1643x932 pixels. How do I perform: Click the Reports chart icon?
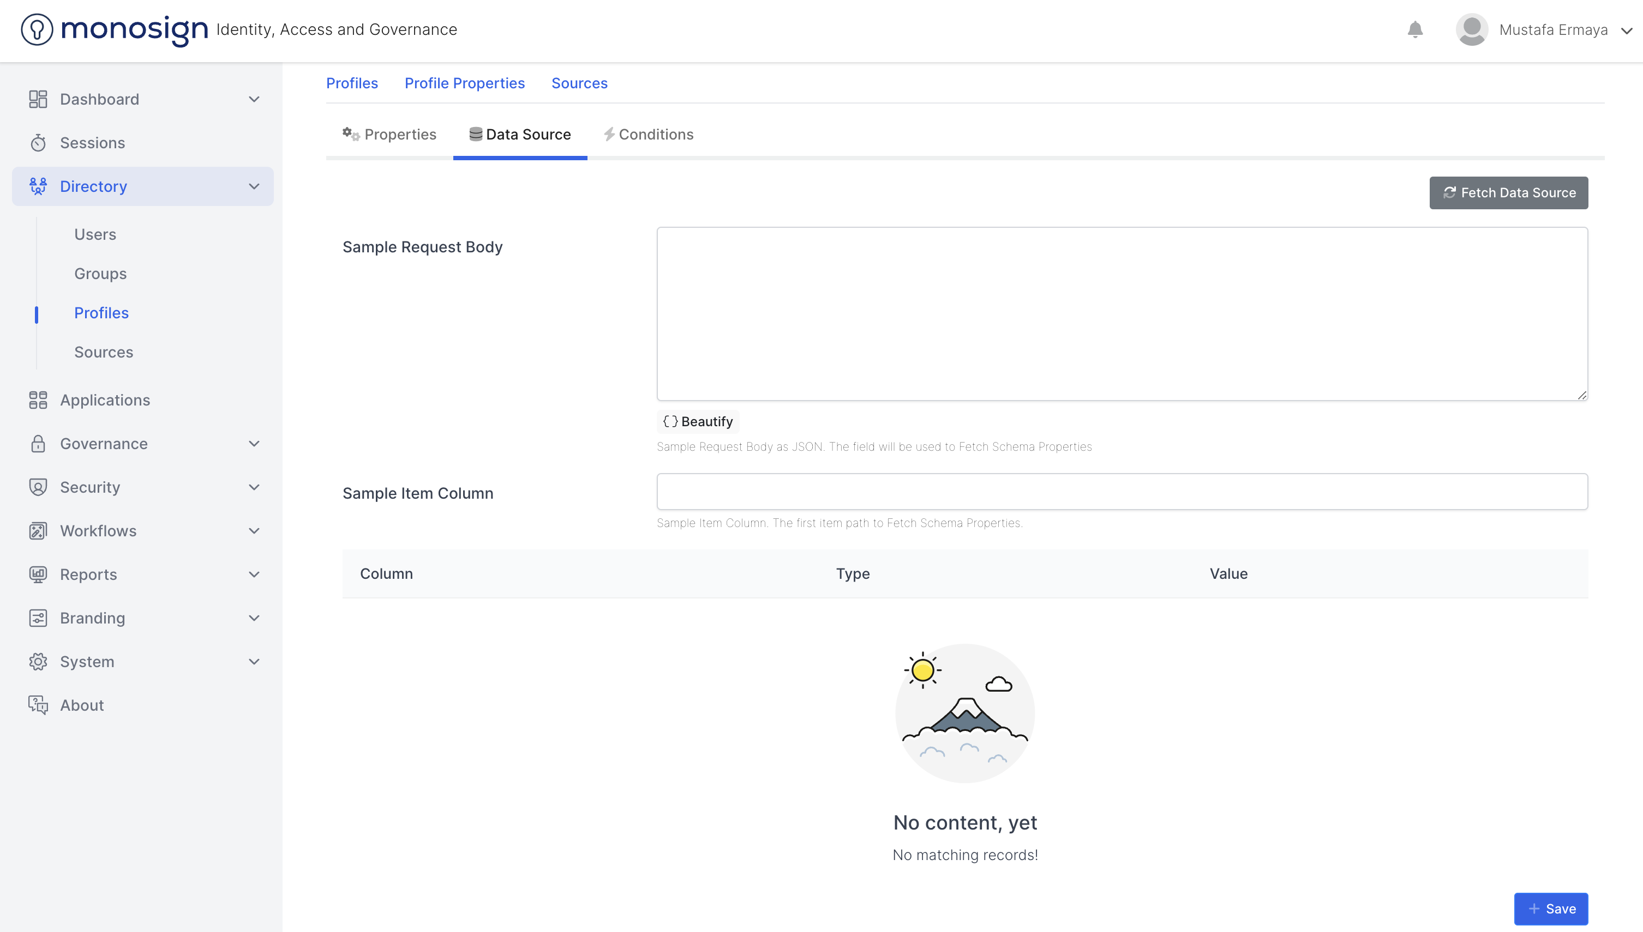pos(38,574)
